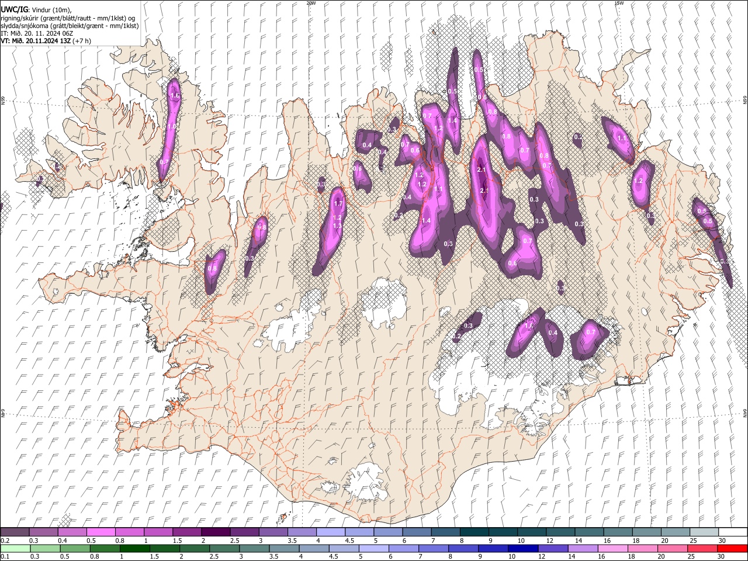Image resolution: width=748 pixels, height=561 pixels.
Task: Click the darkest purple snow swatch starting at 2
Action: coord(216,532)
